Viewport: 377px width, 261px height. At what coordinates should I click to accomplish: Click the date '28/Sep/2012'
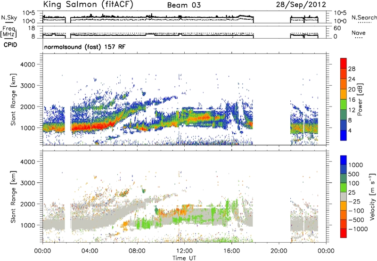click(x=301, y=5)
